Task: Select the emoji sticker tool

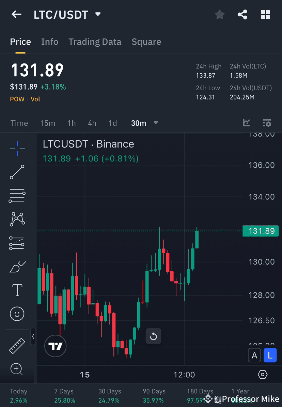Action: click(17, 314)
